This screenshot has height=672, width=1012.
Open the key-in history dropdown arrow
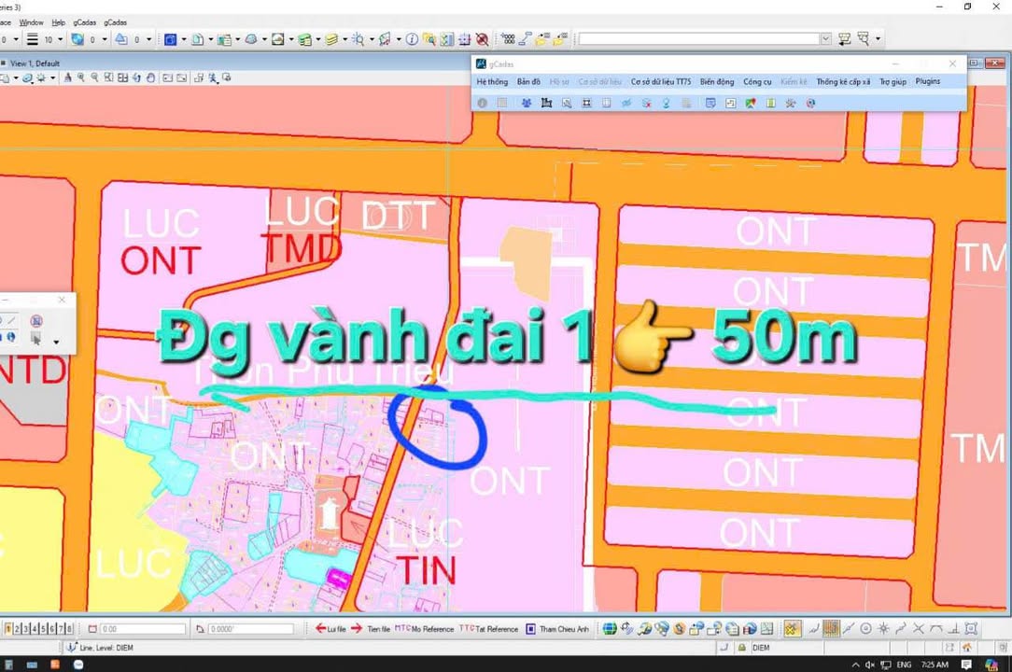[x=825, y=39]
